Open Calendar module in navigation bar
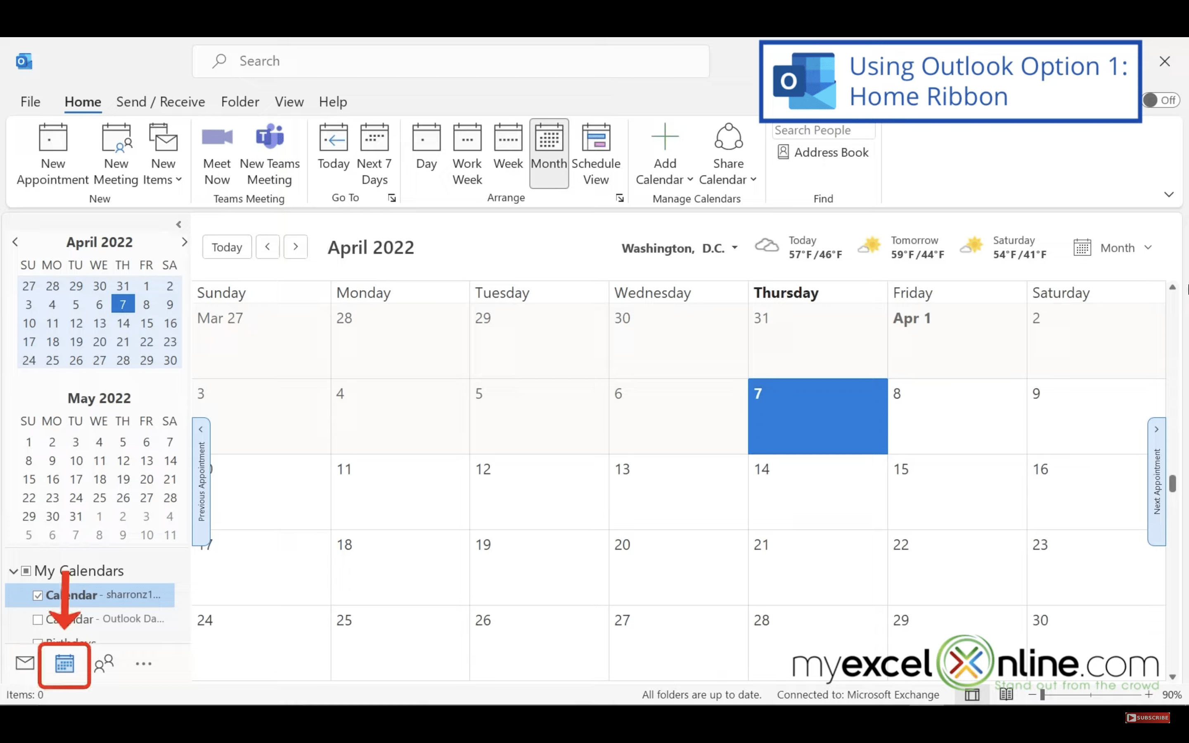The width and height of the screenshot is (1189, 743). click(64, 663)
